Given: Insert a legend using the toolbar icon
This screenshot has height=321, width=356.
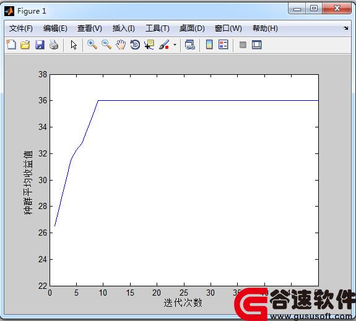Looking at the screenshot, I should pos(223,45).
